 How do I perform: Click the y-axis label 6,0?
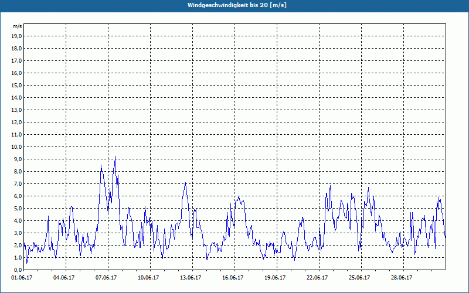point(18,196)
